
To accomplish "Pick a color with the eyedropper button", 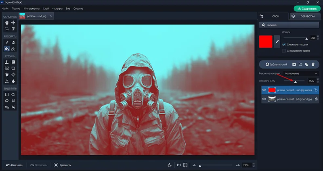I will coord(277,42).
